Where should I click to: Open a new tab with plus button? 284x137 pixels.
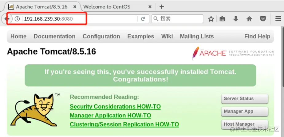click(162, 7)
